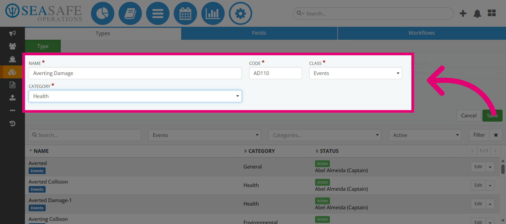The height and width of the screenshot is (224, 506).
Task: Click the Averted Collision name text
Action: pos(48,182)
